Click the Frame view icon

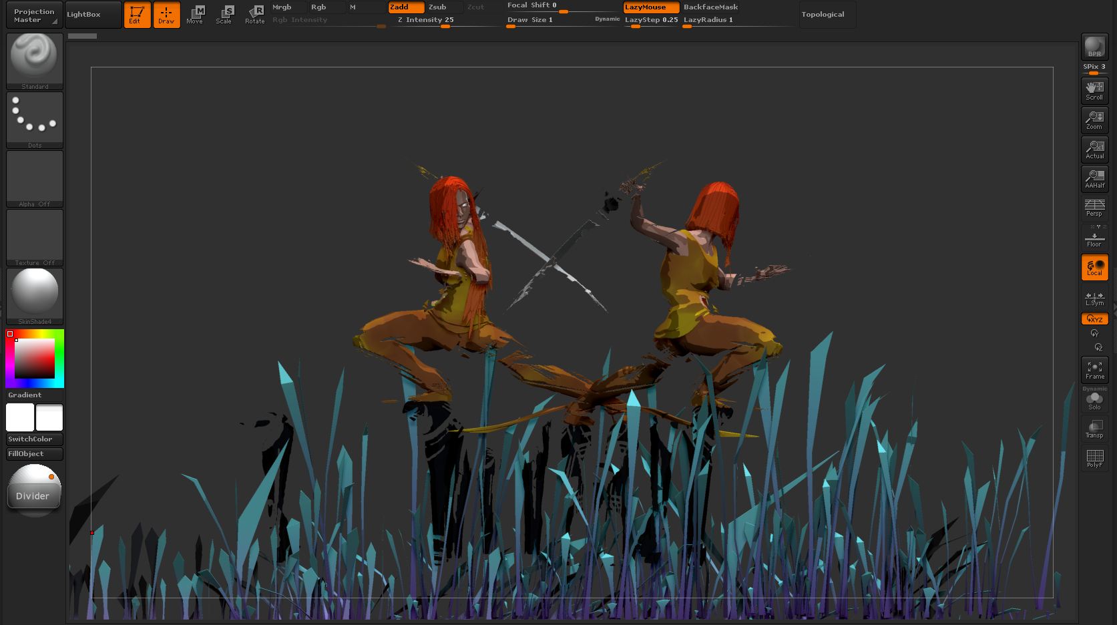pyautogui.click(x=1094, y=370)
